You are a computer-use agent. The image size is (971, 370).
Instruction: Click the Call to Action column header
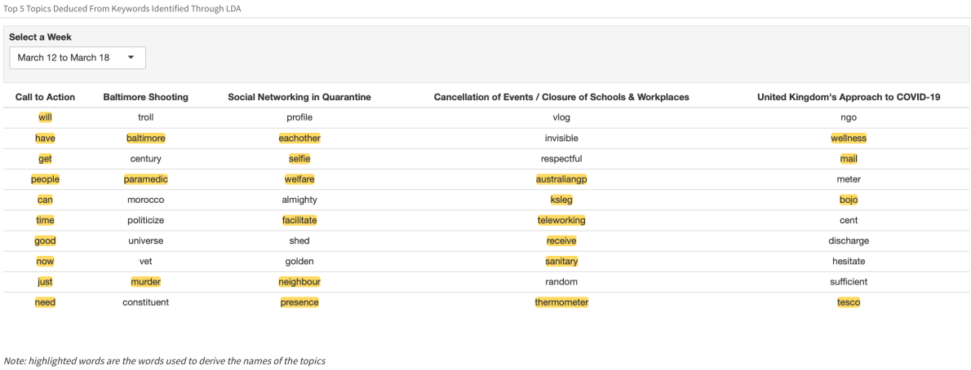[45, 97]
